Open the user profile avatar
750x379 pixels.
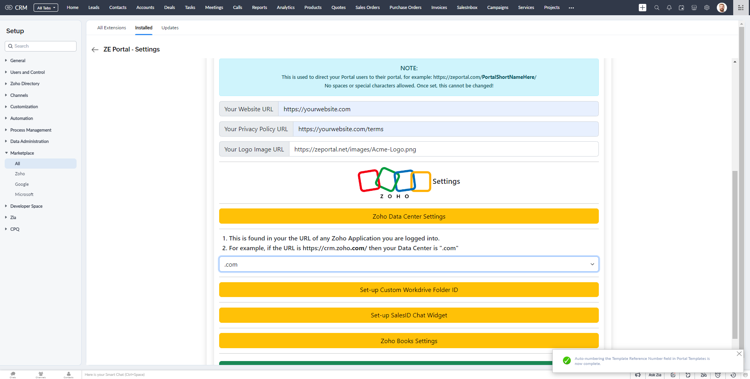click(722, 7)
